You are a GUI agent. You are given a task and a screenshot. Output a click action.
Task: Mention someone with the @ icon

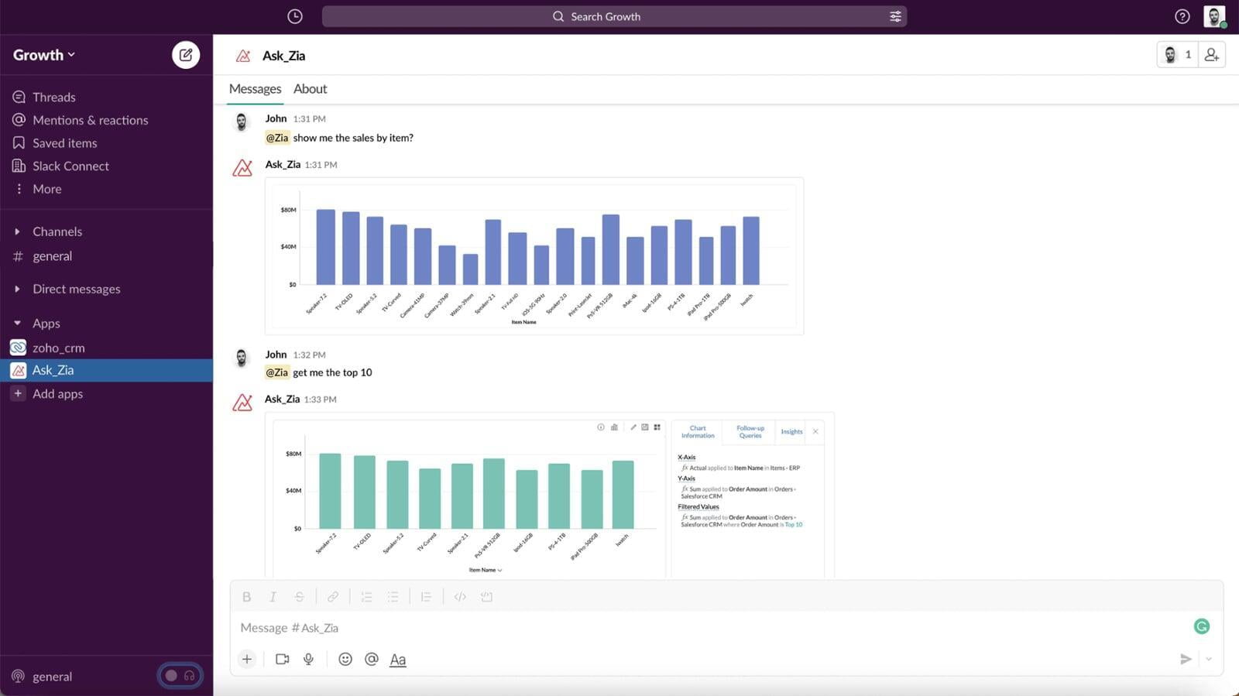coord(372,660)
